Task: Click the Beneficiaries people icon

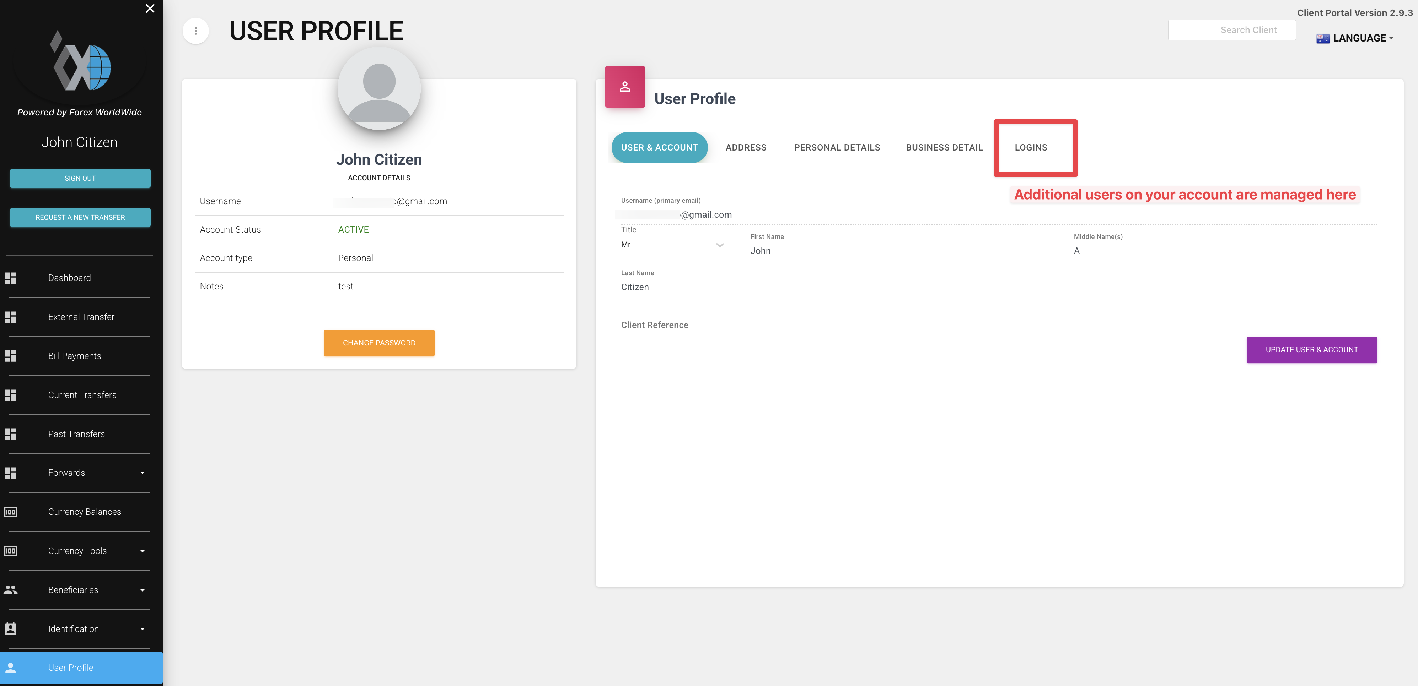Action: (10, 590)
